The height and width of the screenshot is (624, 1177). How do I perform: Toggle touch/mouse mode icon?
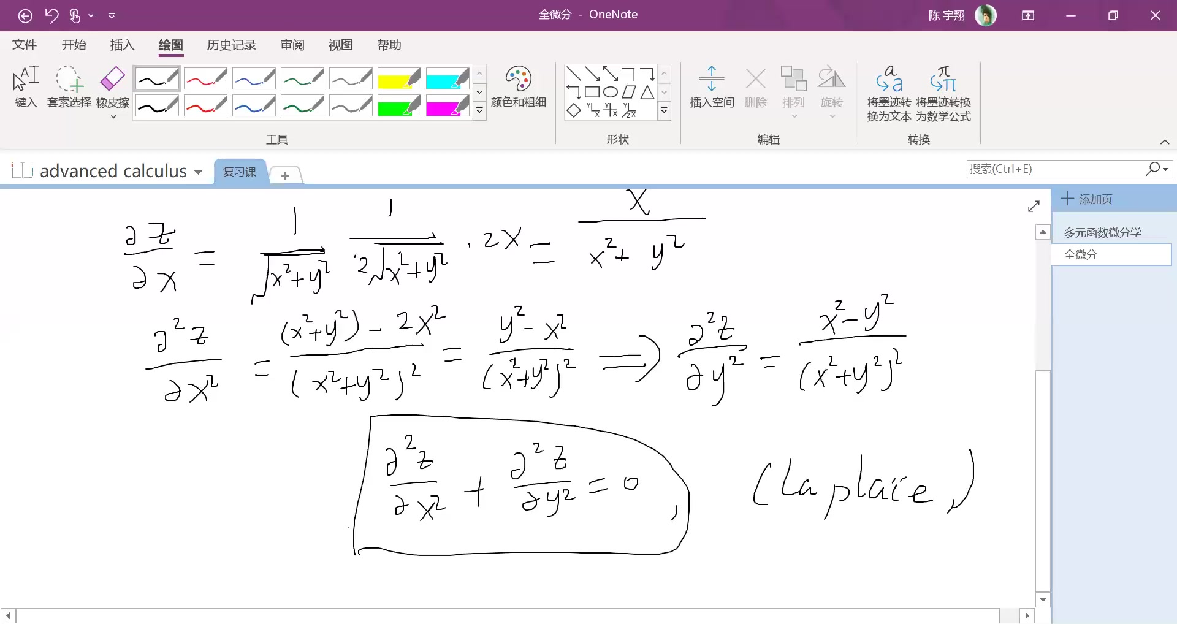(x=75, y=16)
